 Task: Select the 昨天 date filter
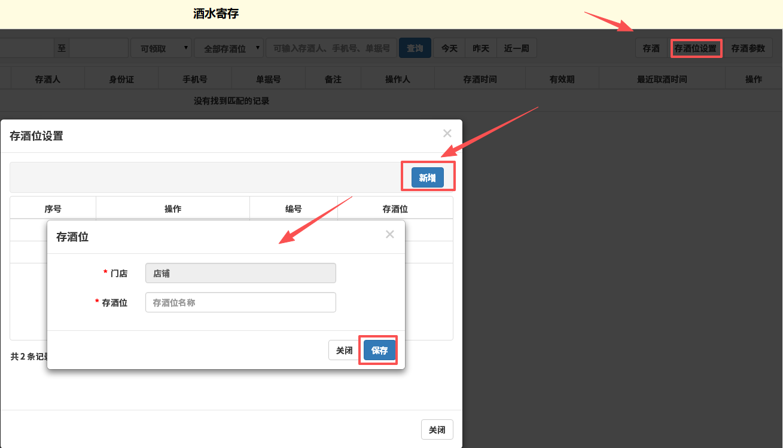481,48
